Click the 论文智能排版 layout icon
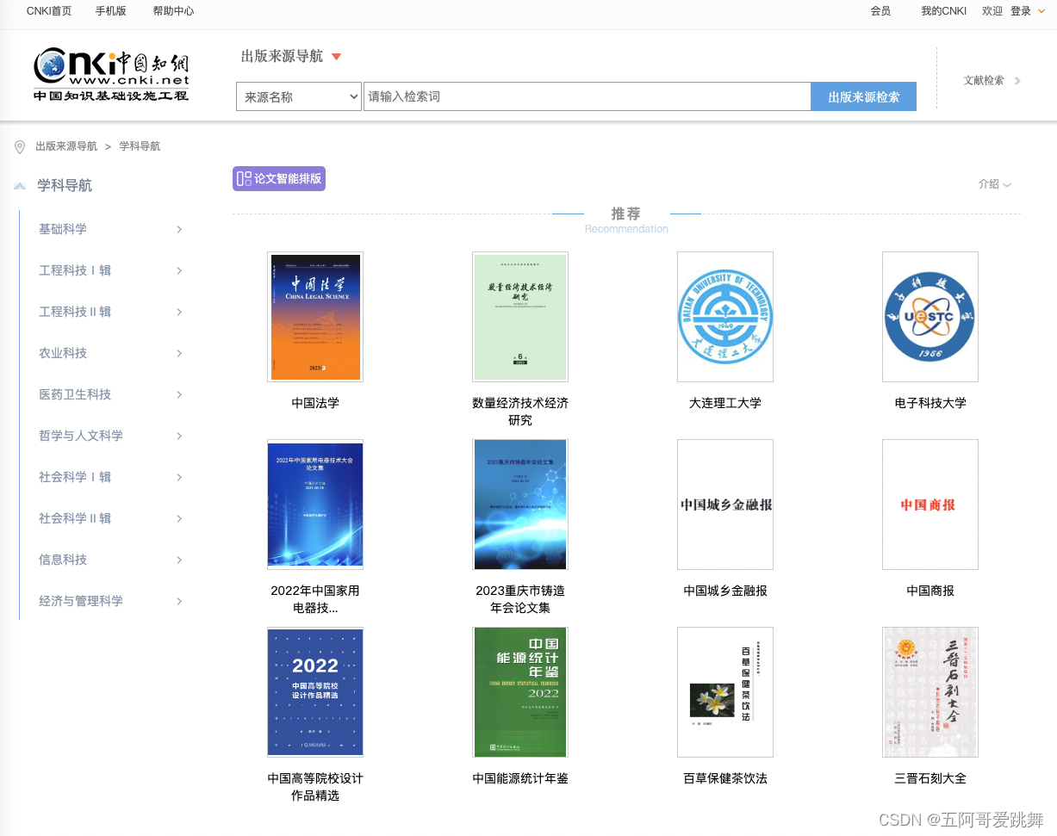 click(x=244, y=179)
